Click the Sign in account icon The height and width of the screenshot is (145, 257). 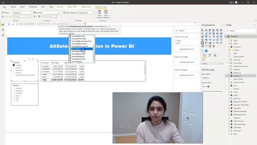tap(236, 2)
